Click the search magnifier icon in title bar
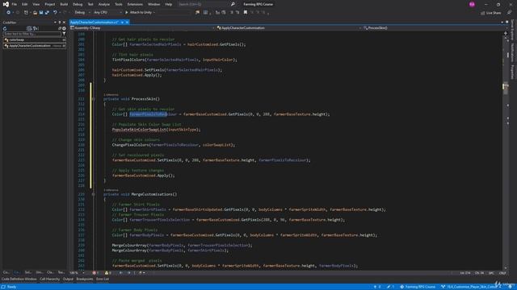The image size is (517, 290). point(233,4)
